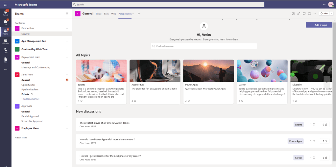Reload the tab using the refresh icon
This screenshot has height=167, width=336.
coord(304,13)
